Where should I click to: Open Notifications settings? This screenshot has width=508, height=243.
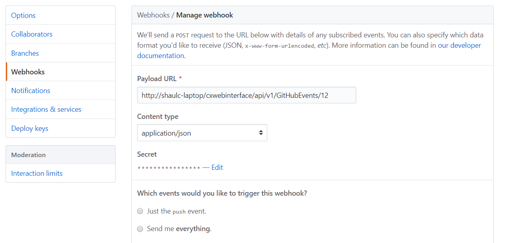(x=30, y=90)
